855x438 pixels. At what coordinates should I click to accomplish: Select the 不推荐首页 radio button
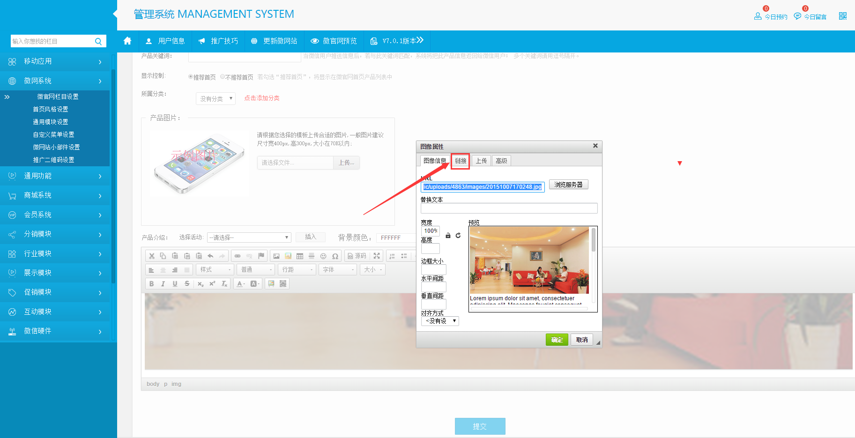pyautogui.click(x=223, y=77)
